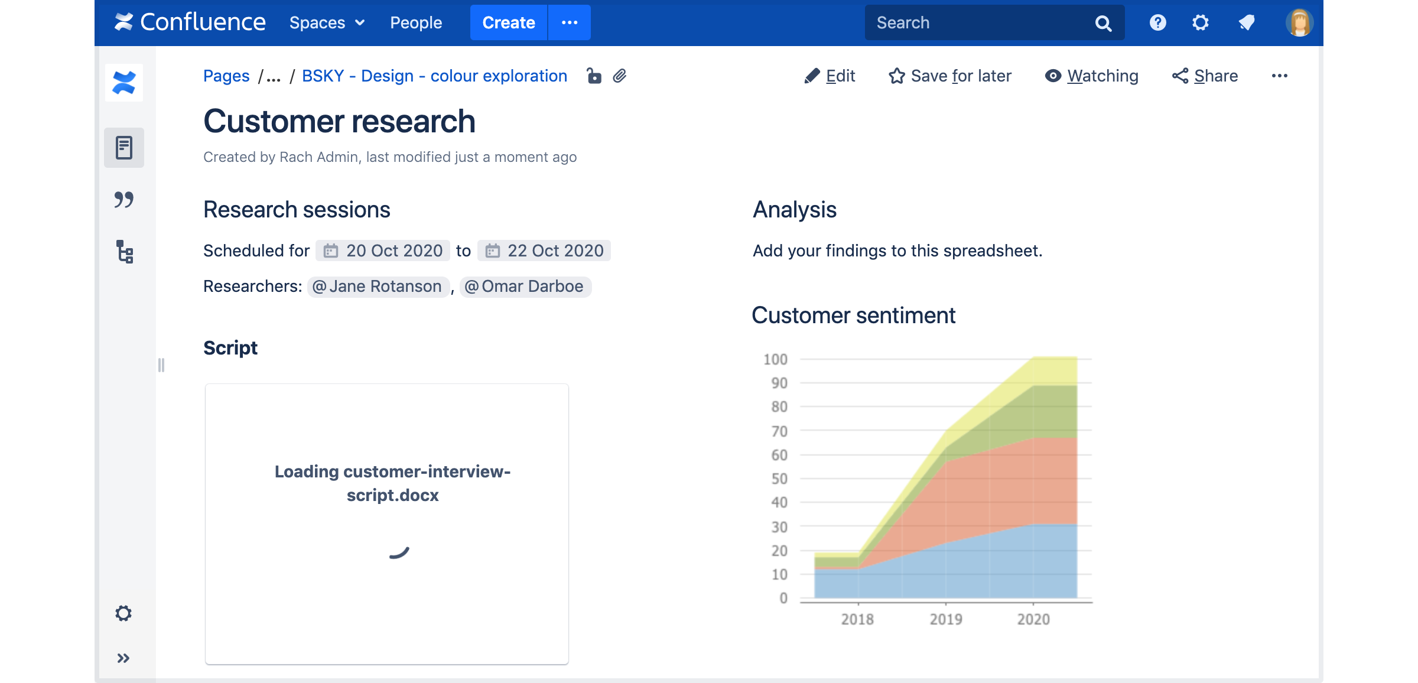Open the page tree icon in sidebar

pos(124,252)
